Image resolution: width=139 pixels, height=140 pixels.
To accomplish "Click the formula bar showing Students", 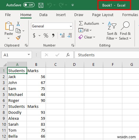I will pos(107,55).
